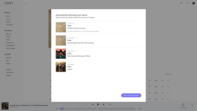Open more options for the 4:53 track
This screenshot has height=111, width=197.
pyautogui.click(x=168, y=99)
